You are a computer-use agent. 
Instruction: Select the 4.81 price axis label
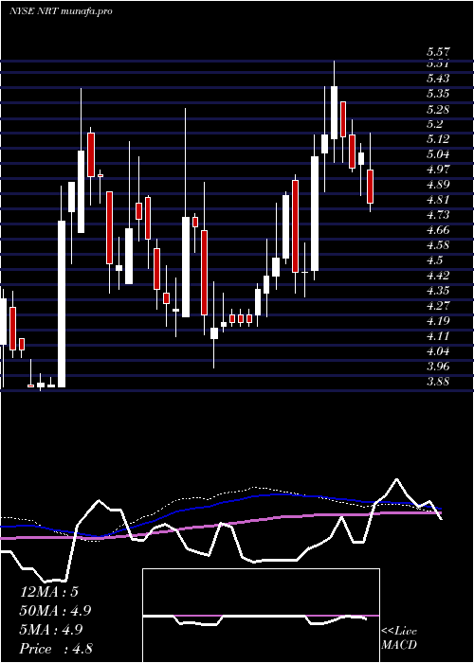pos(438,201)
